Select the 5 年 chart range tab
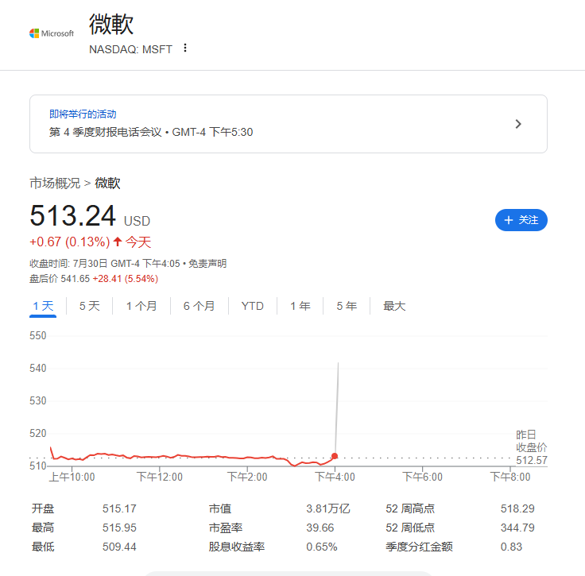585x576 pixels. pyautogui.click(x=347, y=306)
